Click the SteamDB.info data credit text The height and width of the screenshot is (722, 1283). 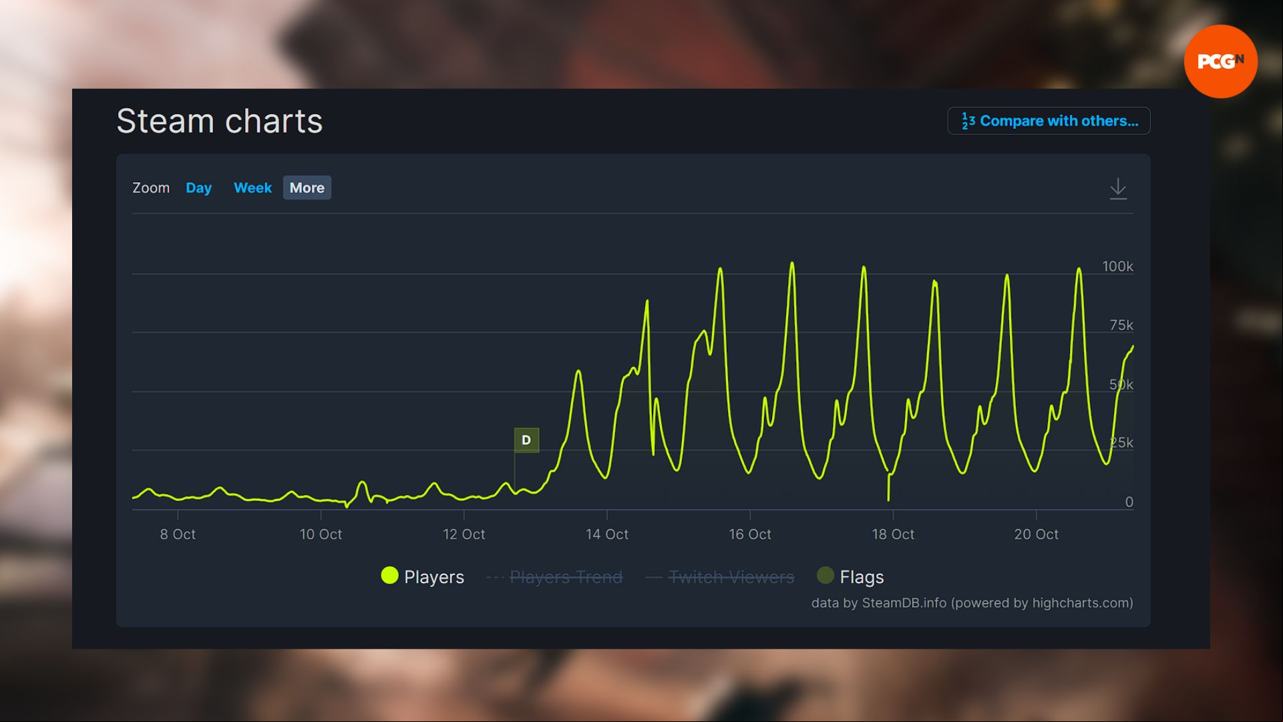click(972, 603)
